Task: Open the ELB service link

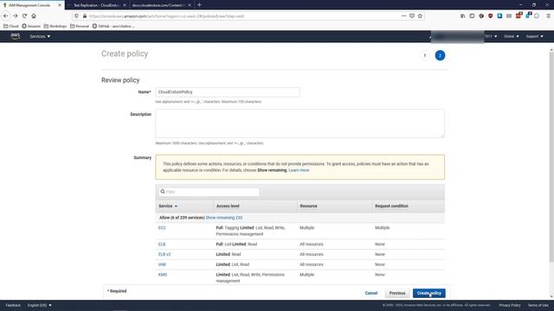Action: [x=162, y=244]
